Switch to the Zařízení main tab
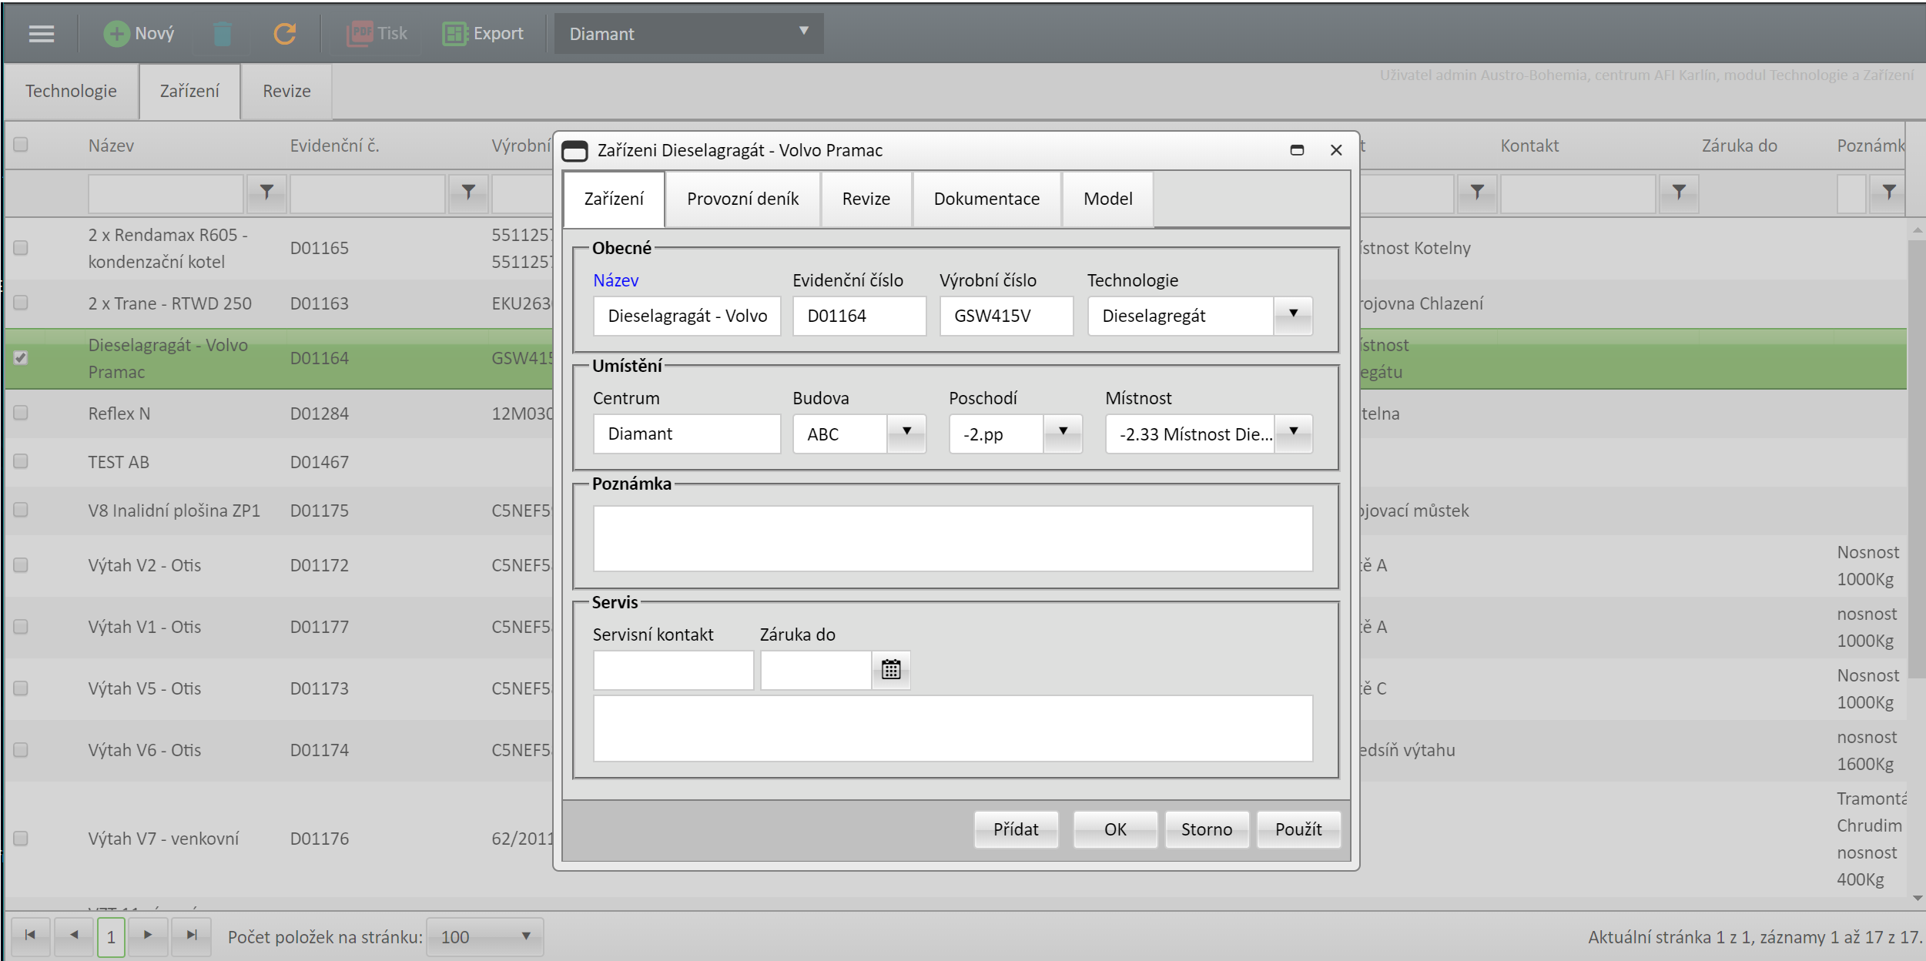The width and height of the screenshot is (1926, 961). coord(189,91)
